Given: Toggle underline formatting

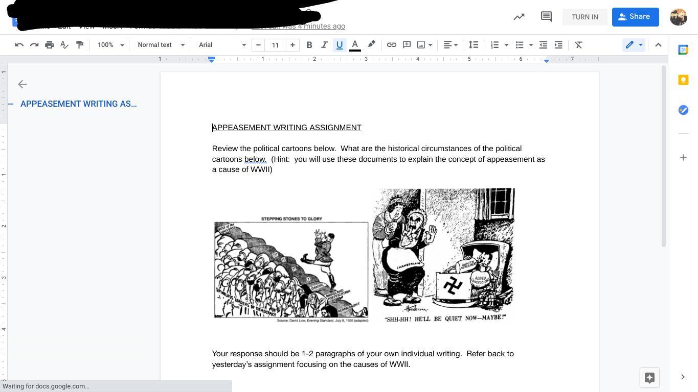Looking at the screenshot, I should 339,45.
